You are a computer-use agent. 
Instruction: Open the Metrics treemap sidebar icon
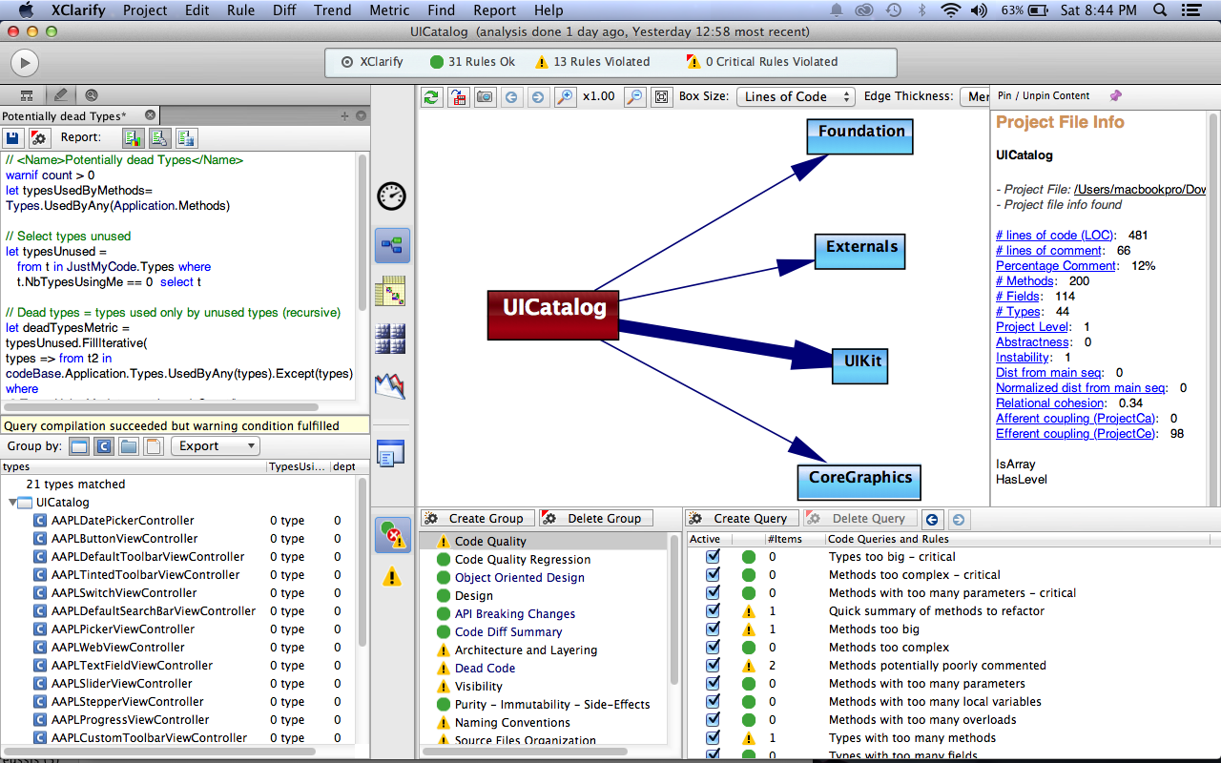392,339
